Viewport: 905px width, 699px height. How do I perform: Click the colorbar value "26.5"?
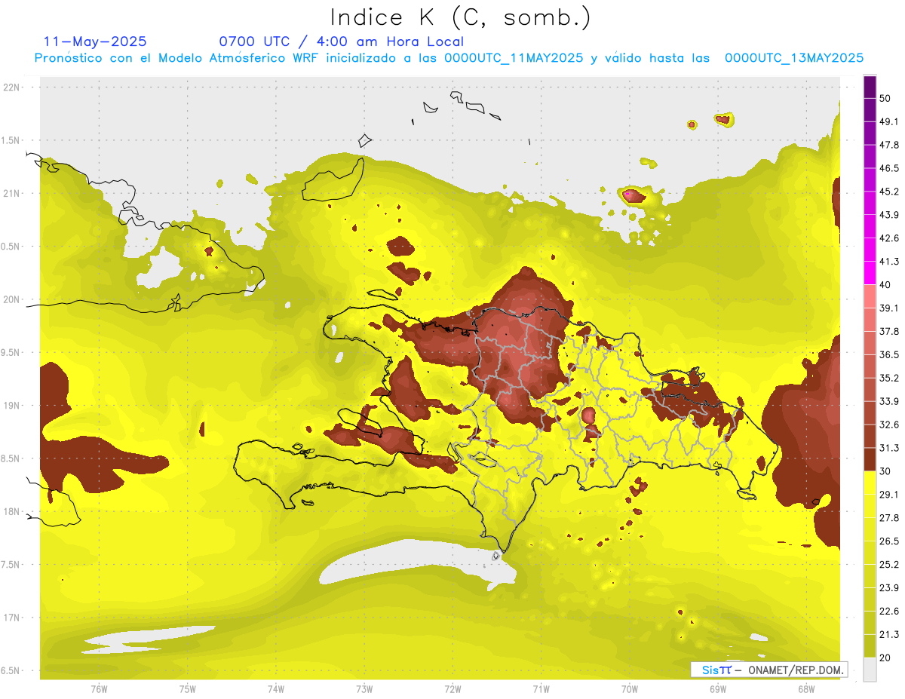pos(888,541)
